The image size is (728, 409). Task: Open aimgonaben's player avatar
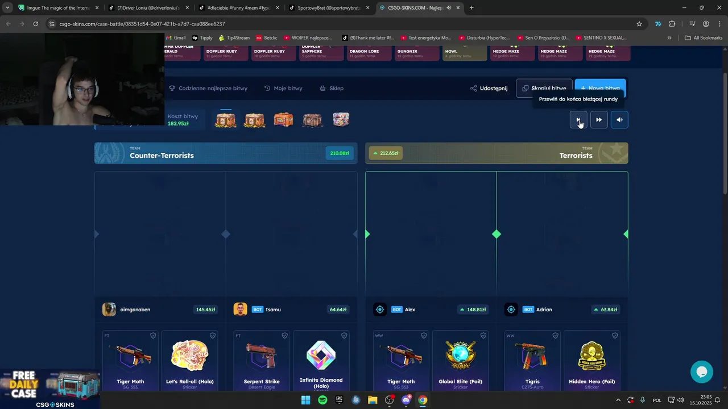[109, 310]
